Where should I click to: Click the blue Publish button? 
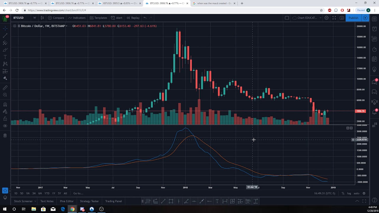click(x=353, y=18)
